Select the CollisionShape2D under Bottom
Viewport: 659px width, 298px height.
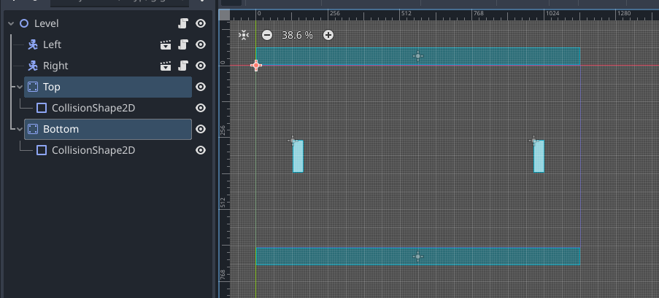(93, 150)
